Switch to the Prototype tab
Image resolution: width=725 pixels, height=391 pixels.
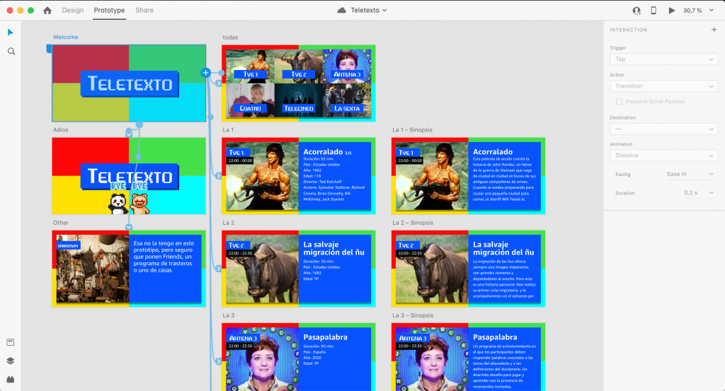pos(109,10)
